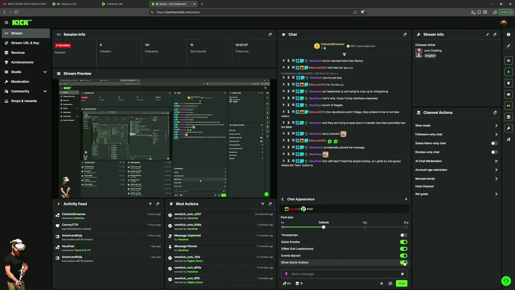The width and height of the screenshot is (515, 290).
Task: Open Stream URL & Key page
Action: pyautogui.click(x=25, y=43)
